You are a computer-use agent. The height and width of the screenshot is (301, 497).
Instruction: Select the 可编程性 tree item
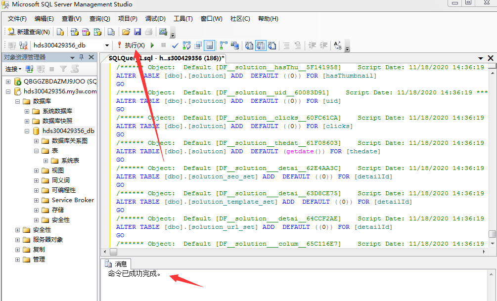(x=64, y=190)
